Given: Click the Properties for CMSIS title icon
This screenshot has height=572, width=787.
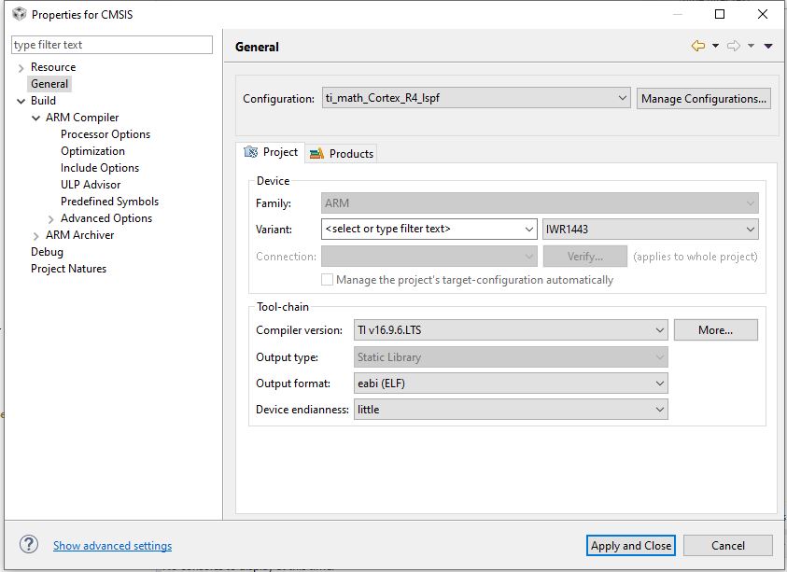Looking at the screenshot, I should pyautogui.click(x=19, y=14).
